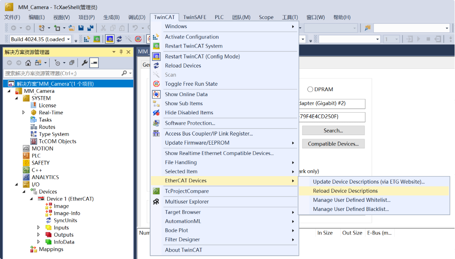Click Activate Configuration icon in TwinCAT menu
This screenshot has width=455, height=259.
pos(156,37)
